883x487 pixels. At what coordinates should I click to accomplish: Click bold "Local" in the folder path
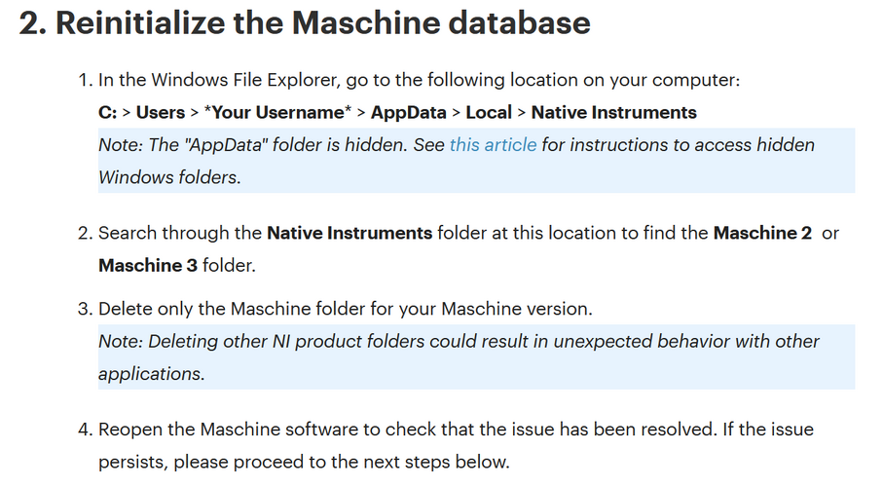pos(489,112)
